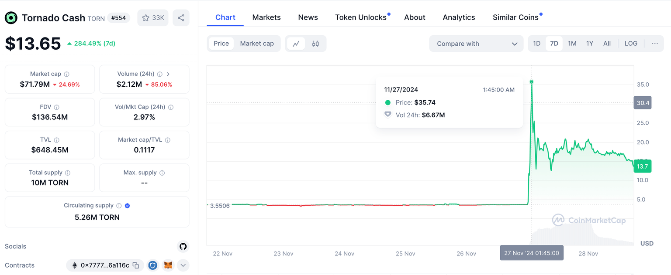Viewport: 671px width, 275px height.
Task: Enable LOG scale on chart
Action: (631, 44)
